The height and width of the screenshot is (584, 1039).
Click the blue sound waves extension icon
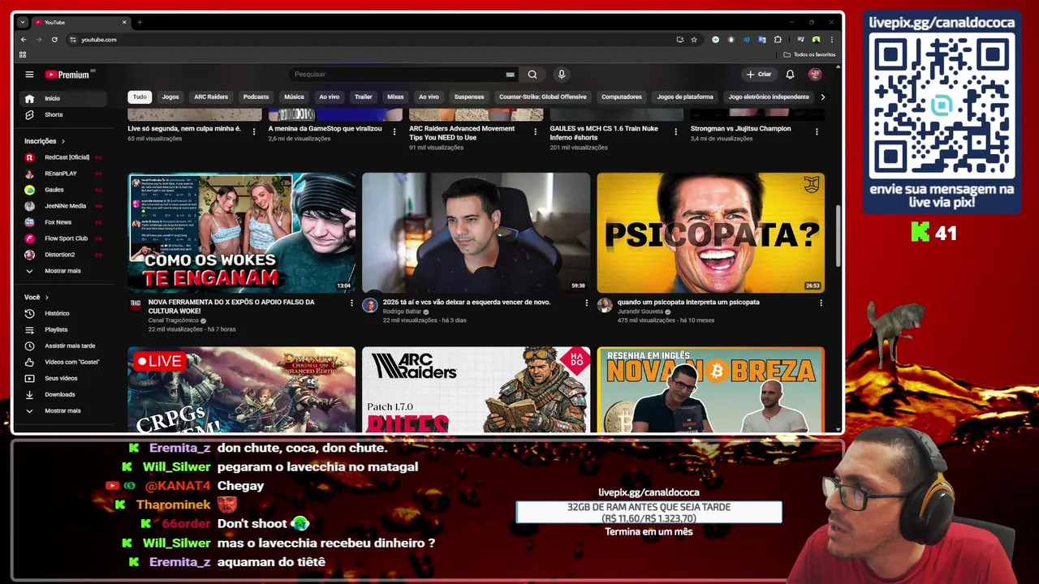[747, 40]
